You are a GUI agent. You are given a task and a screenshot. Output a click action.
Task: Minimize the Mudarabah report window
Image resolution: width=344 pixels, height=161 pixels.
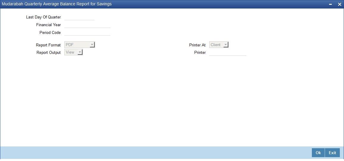pyautogui.click(x=330, y=4)
